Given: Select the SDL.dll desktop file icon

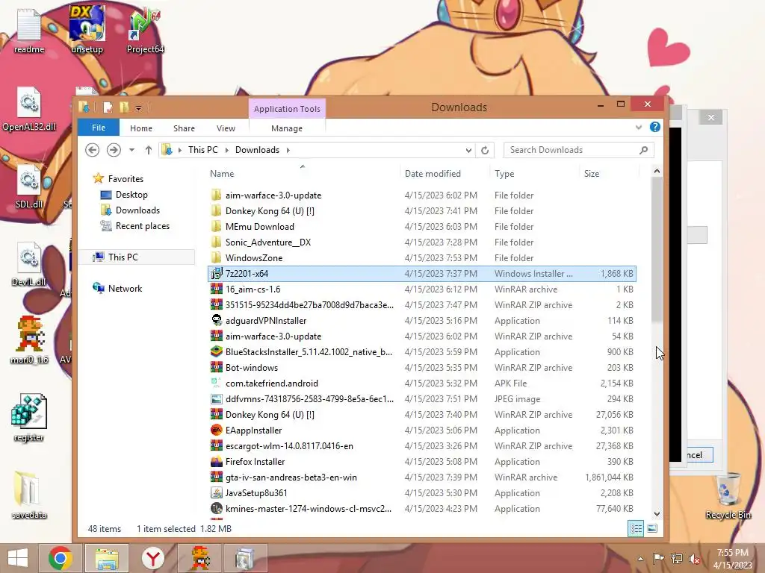Looking at the screenshot, I should (29, 186).
